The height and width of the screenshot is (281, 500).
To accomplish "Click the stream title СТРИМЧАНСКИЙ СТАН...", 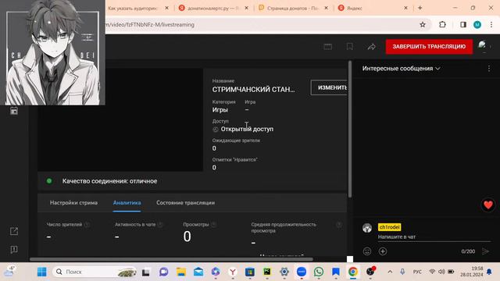I will tap(253, 90).
